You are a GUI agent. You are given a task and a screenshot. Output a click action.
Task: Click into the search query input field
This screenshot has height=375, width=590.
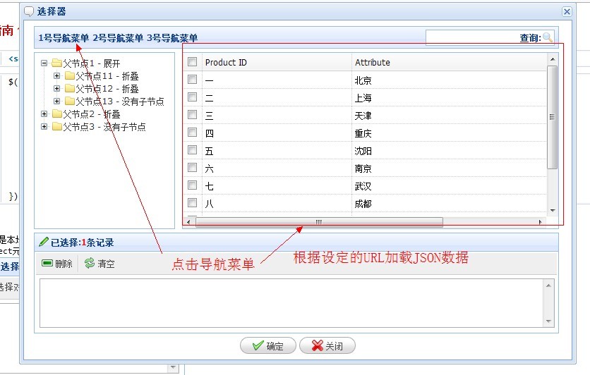click(473, 38)
